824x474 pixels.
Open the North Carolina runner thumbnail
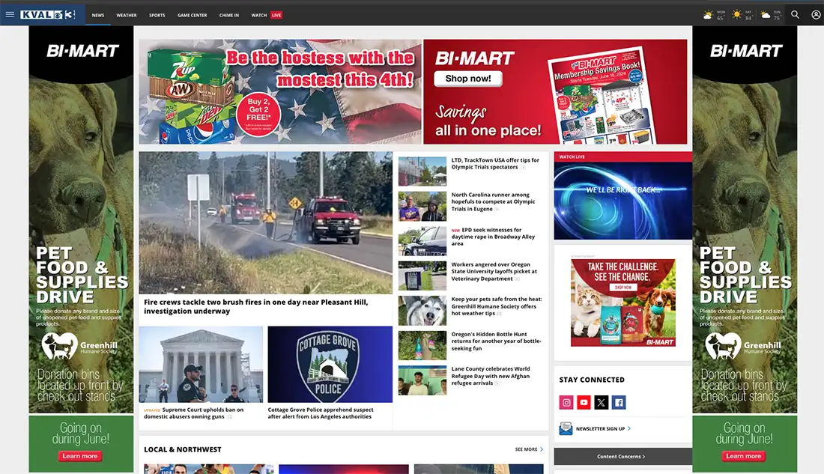tap(422, 206)
